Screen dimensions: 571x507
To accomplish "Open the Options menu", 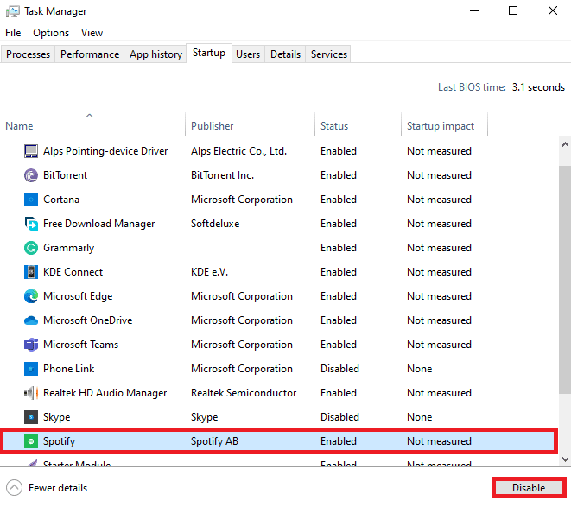I will coord(51,33).
